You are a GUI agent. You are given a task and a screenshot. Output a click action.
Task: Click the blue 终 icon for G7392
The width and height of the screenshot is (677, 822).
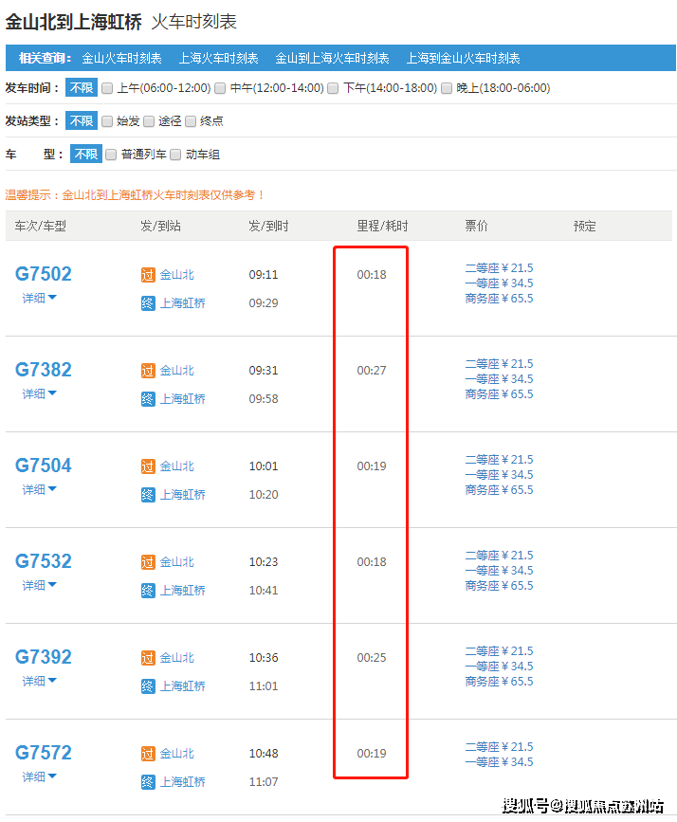147,686
